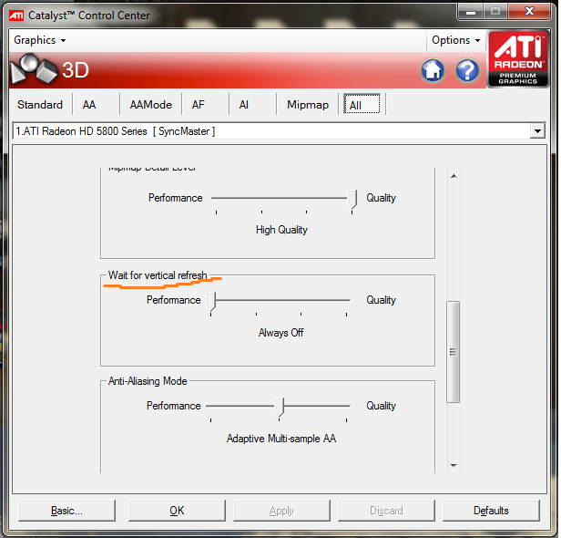Switch to the Standard tab
Image resolution: width=561 pixels, height=538 pixels.
coord(40,105)
